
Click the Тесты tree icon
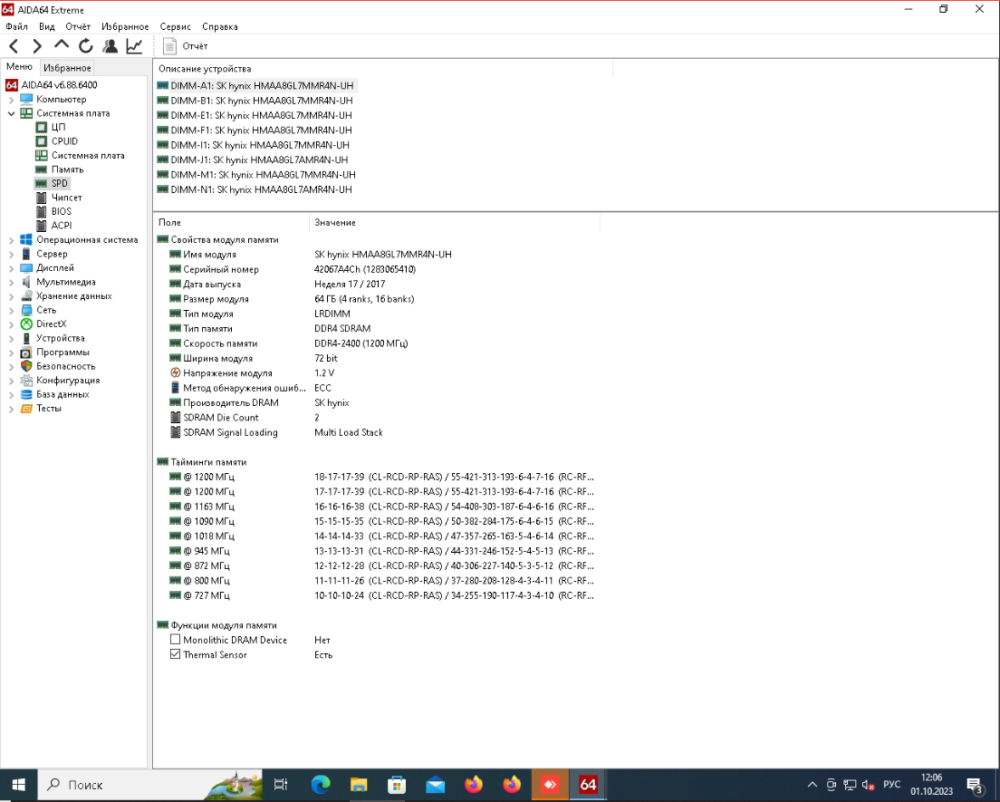[x=26, y=409]
